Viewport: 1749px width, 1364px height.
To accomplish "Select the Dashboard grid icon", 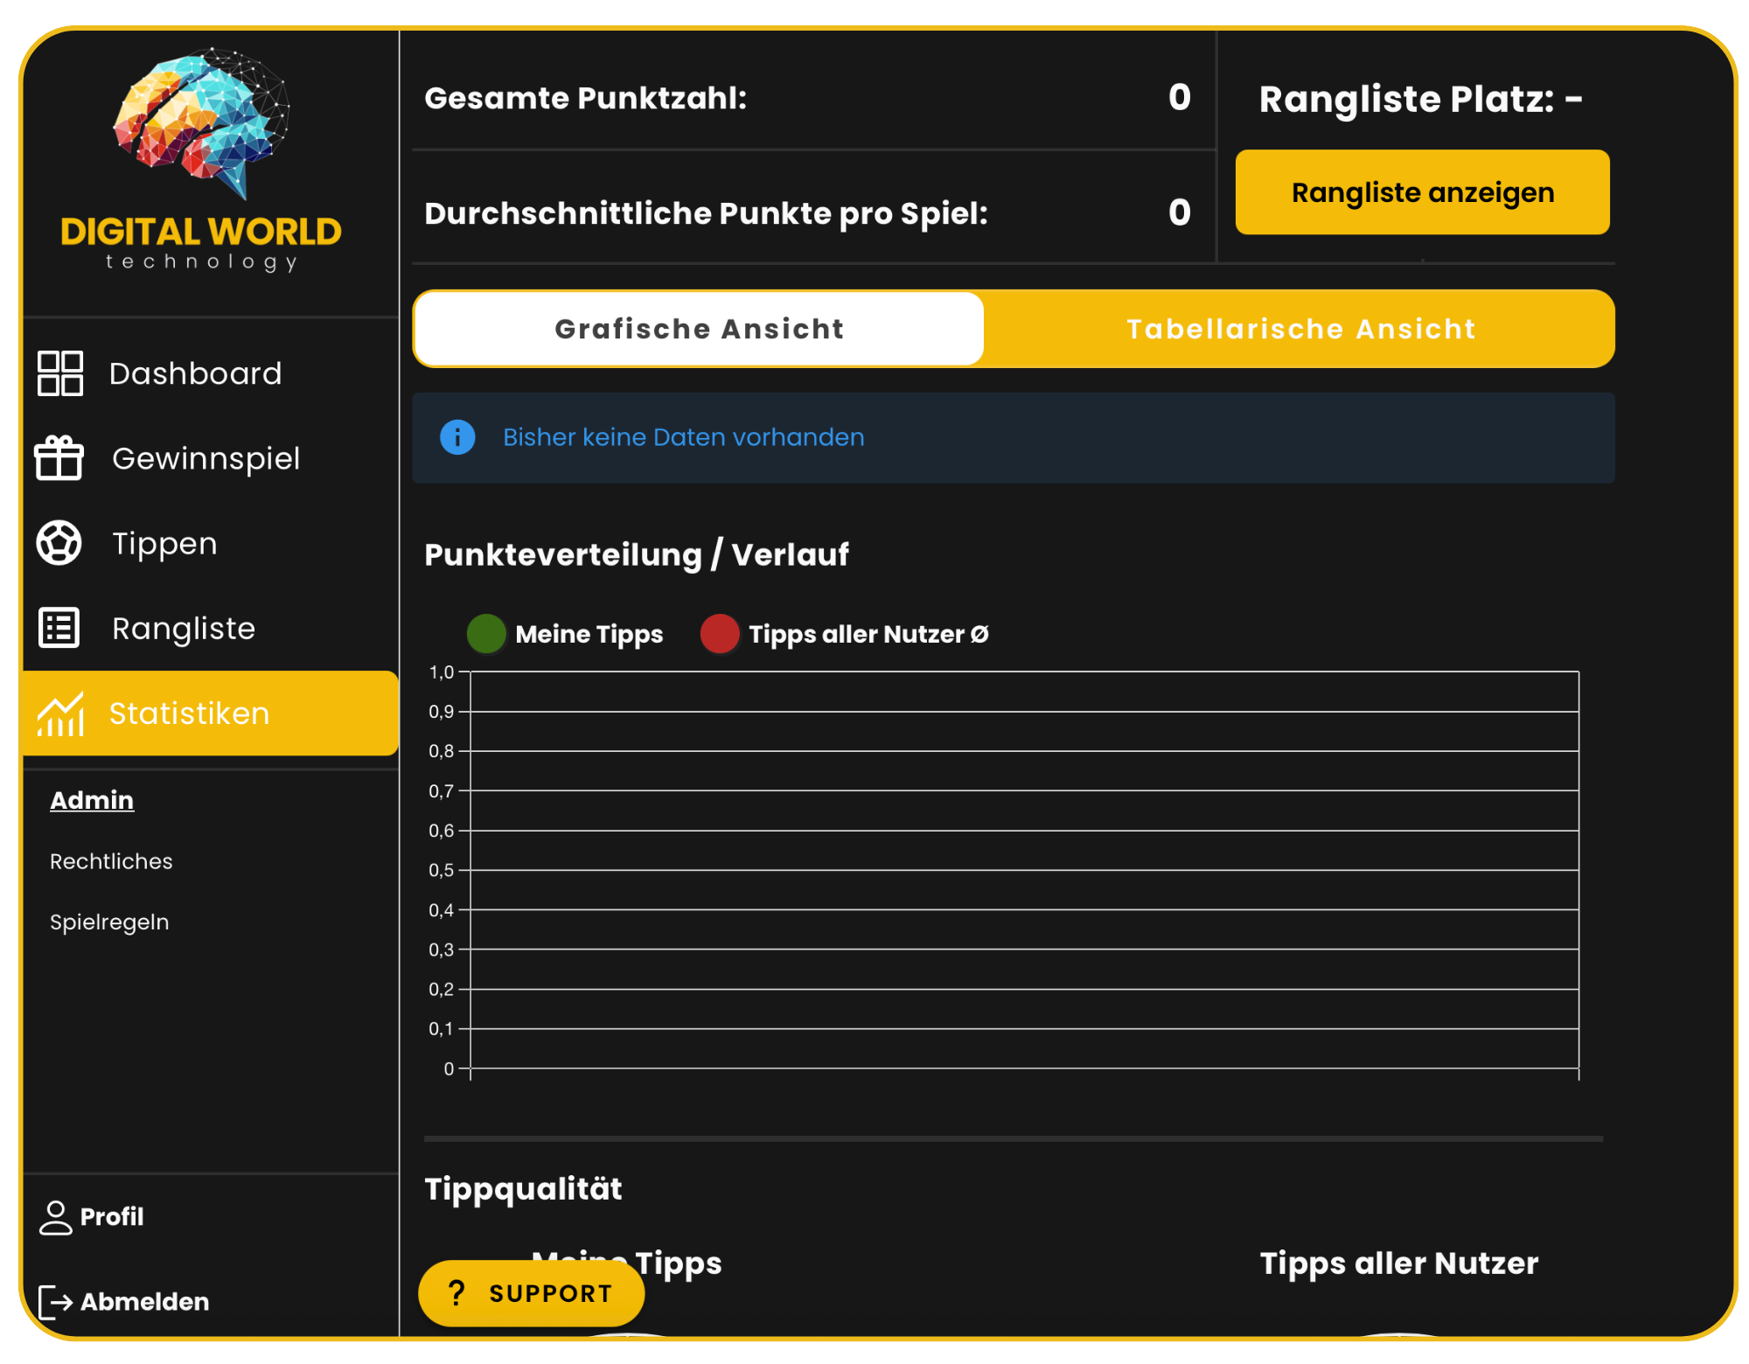I will point(59,372).
